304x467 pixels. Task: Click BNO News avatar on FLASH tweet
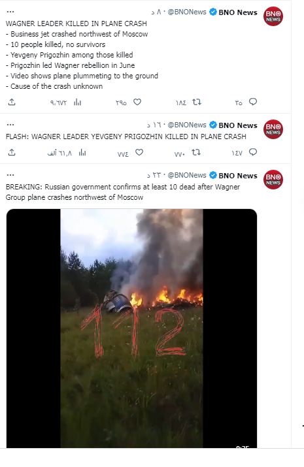(x=273, y=129)
